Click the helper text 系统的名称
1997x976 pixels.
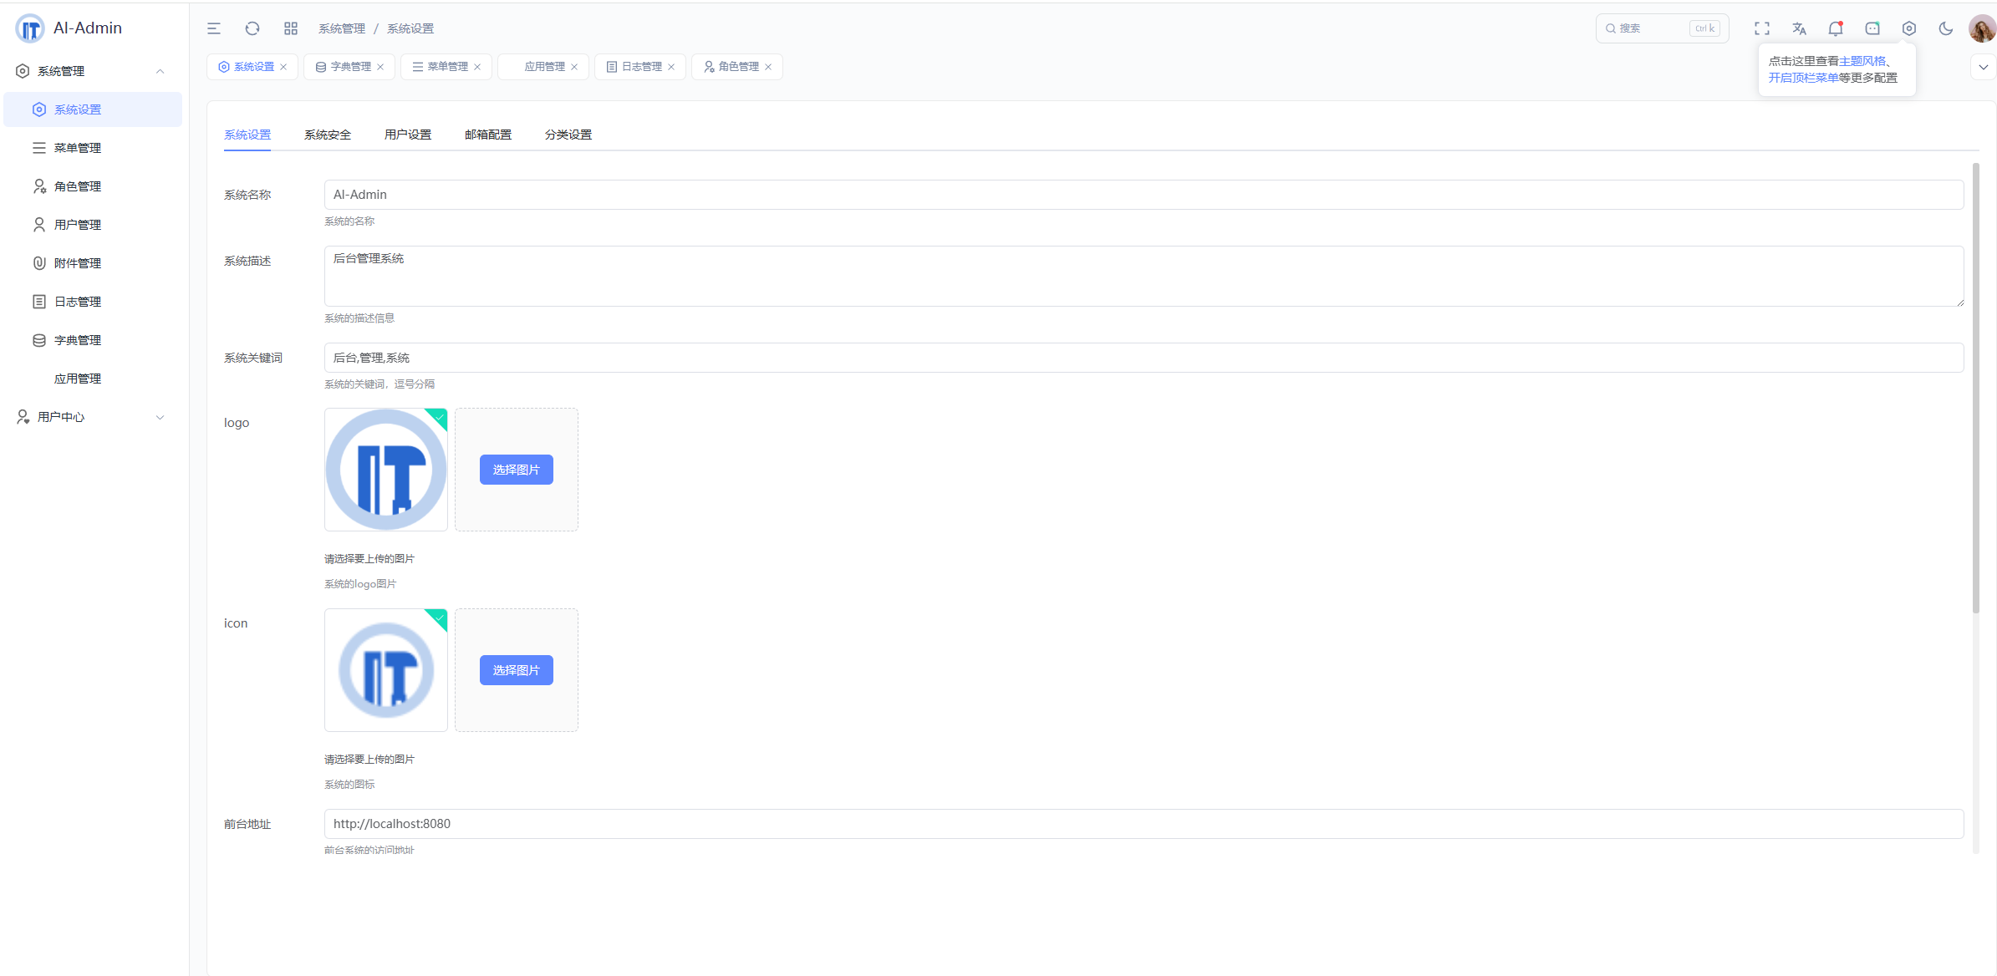click(x=349, y=221)
